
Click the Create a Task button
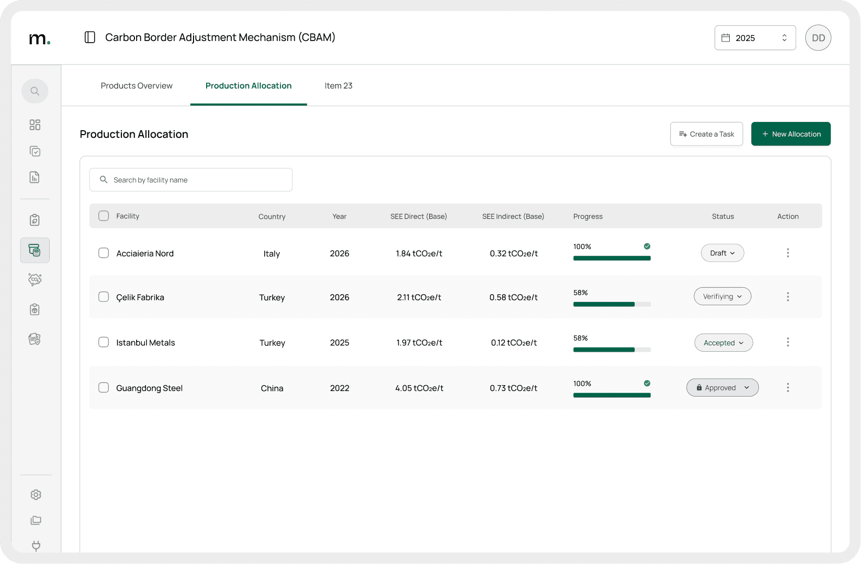tap(706, 134)
